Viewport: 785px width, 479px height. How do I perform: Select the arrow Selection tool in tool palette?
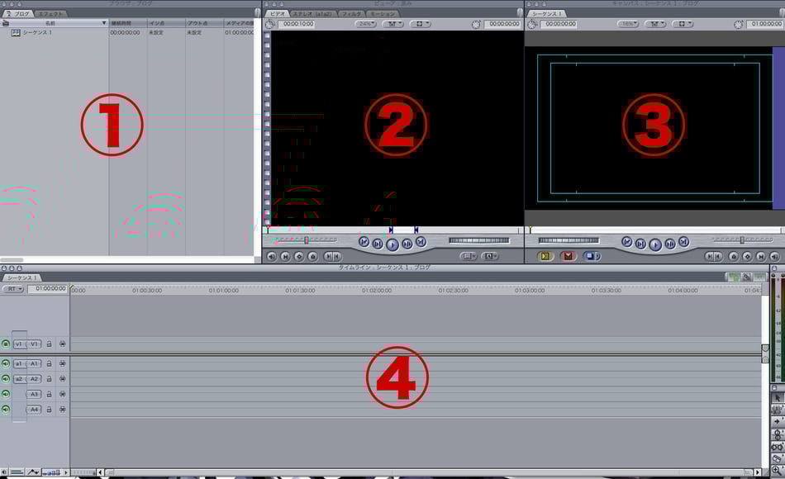778,397
